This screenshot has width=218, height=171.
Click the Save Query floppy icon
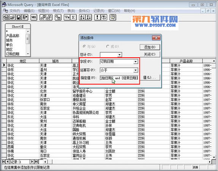coord(19,17)
